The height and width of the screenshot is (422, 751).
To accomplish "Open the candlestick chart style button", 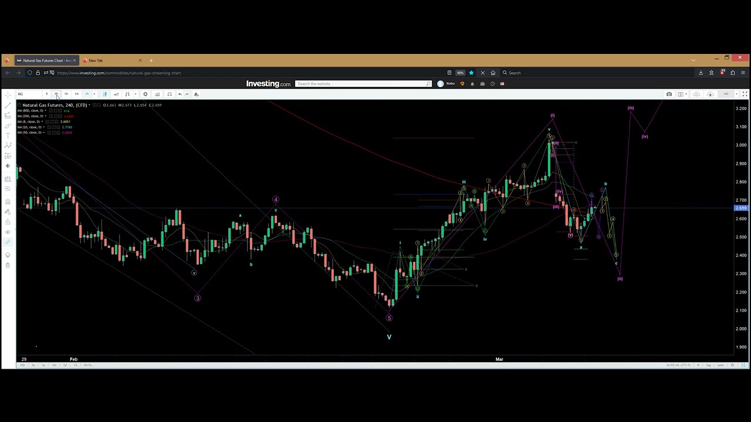I will coord(105,94).
